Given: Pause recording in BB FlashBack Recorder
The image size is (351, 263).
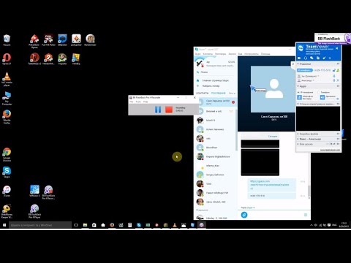Looking at the screenshot, I should tap(158, 110).
